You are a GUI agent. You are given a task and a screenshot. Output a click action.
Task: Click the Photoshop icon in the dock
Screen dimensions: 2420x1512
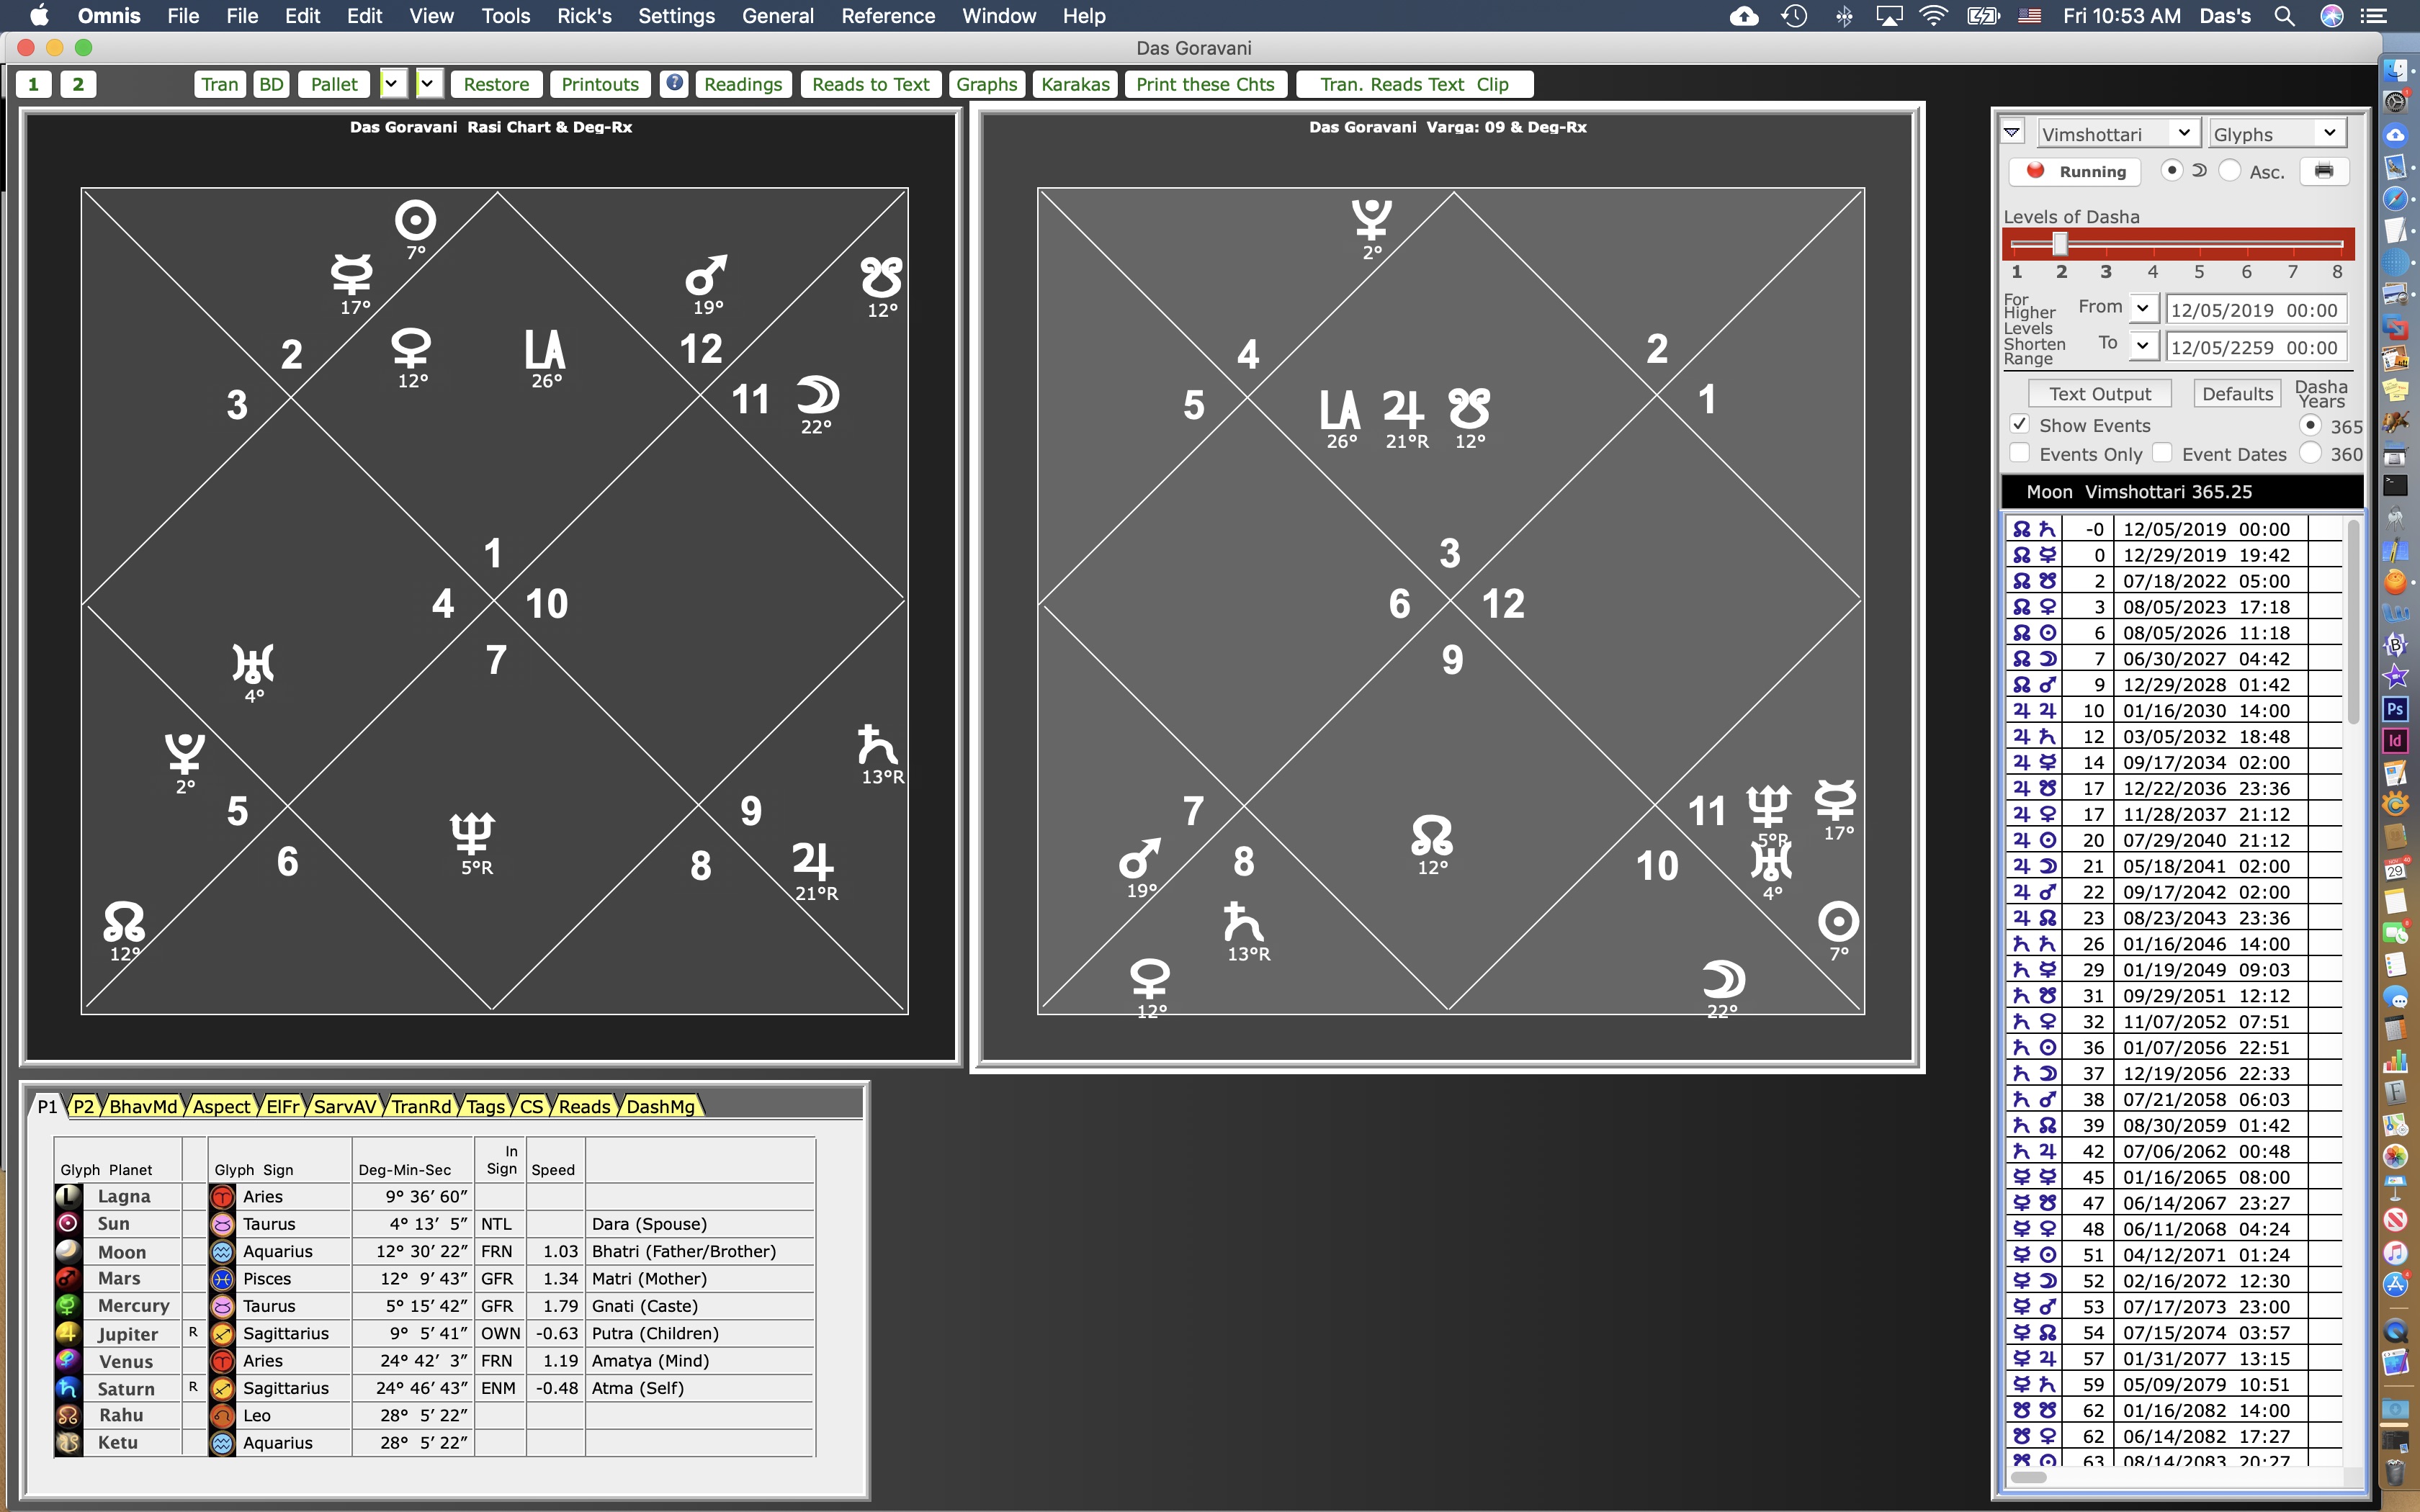point(2395,709)
